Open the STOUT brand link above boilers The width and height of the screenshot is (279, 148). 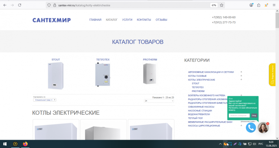56,60
